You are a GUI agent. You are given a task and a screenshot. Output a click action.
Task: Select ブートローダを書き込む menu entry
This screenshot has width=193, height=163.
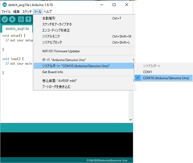click(84, 87)
